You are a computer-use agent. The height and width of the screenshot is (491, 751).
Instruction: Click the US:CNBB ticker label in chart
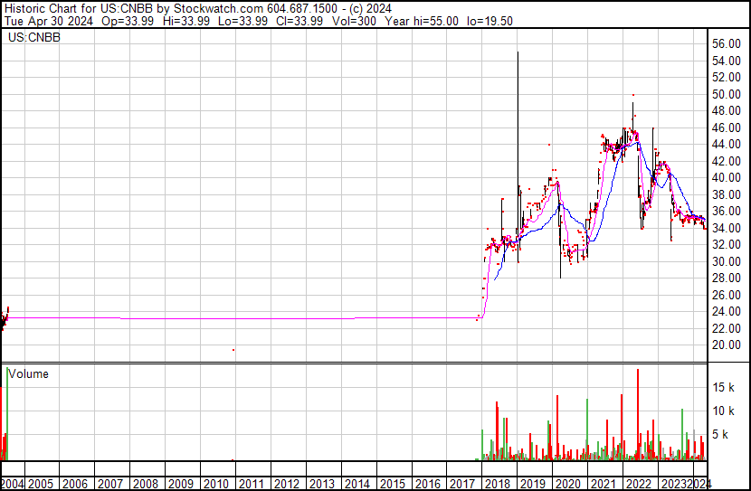pyautogui.click(x=33, y=38)
